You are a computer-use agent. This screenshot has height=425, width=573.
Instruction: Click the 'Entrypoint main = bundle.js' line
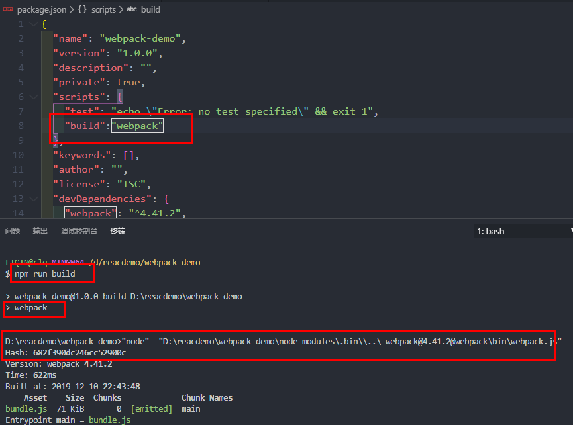(x=68, y=420)
